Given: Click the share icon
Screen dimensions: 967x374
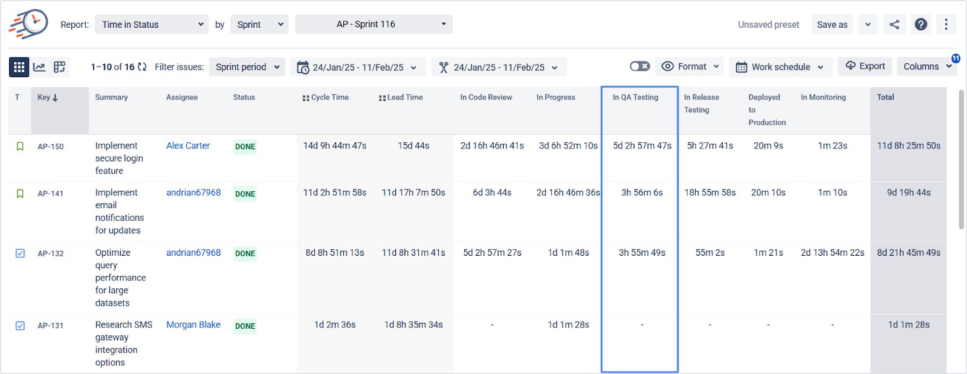Looking at the screenshot, I should 894,25.
